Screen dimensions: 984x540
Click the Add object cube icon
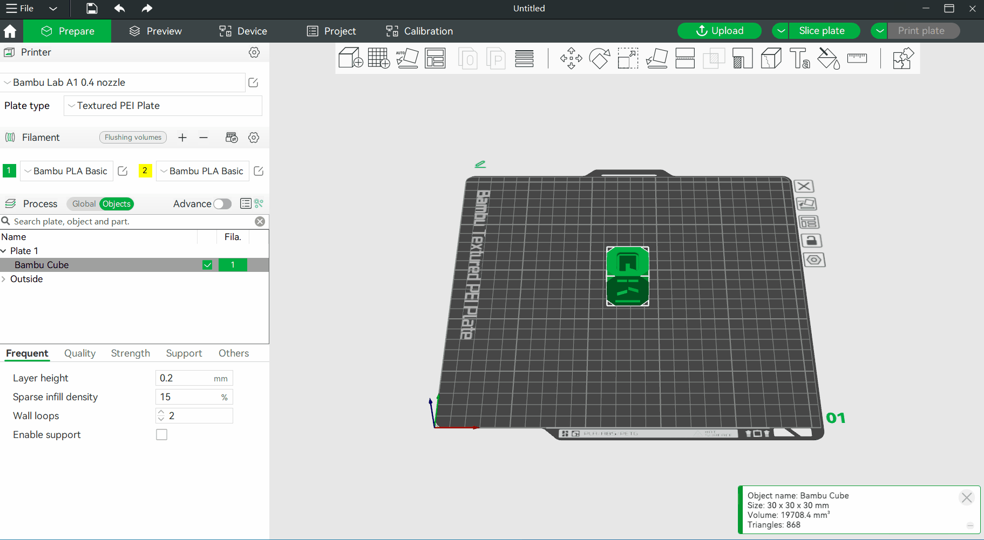pyautogui.click(x=350, y=58)
